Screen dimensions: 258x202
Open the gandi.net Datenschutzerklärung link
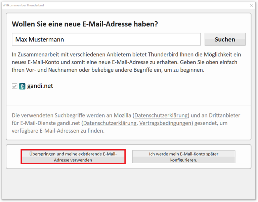pos(110,123)
